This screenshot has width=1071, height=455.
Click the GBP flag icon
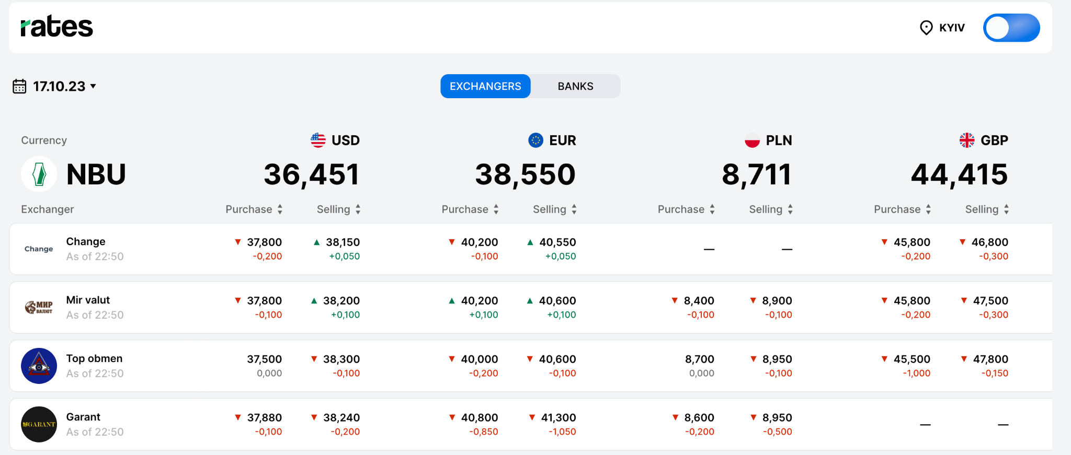(967, 140)
